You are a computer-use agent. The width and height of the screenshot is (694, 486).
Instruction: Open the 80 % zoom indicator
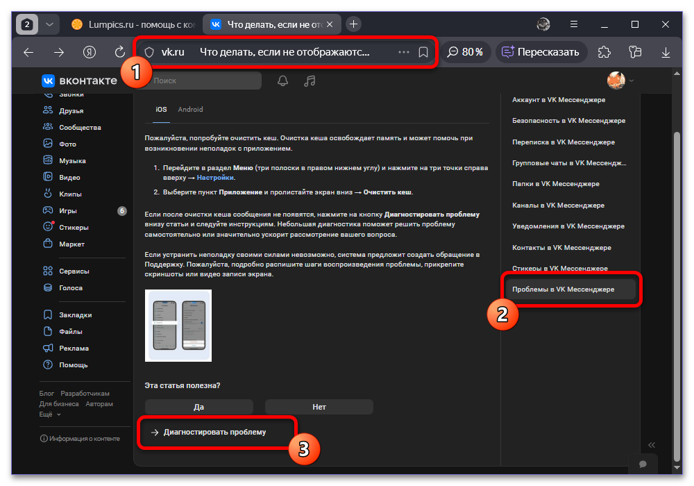[465, 52]
